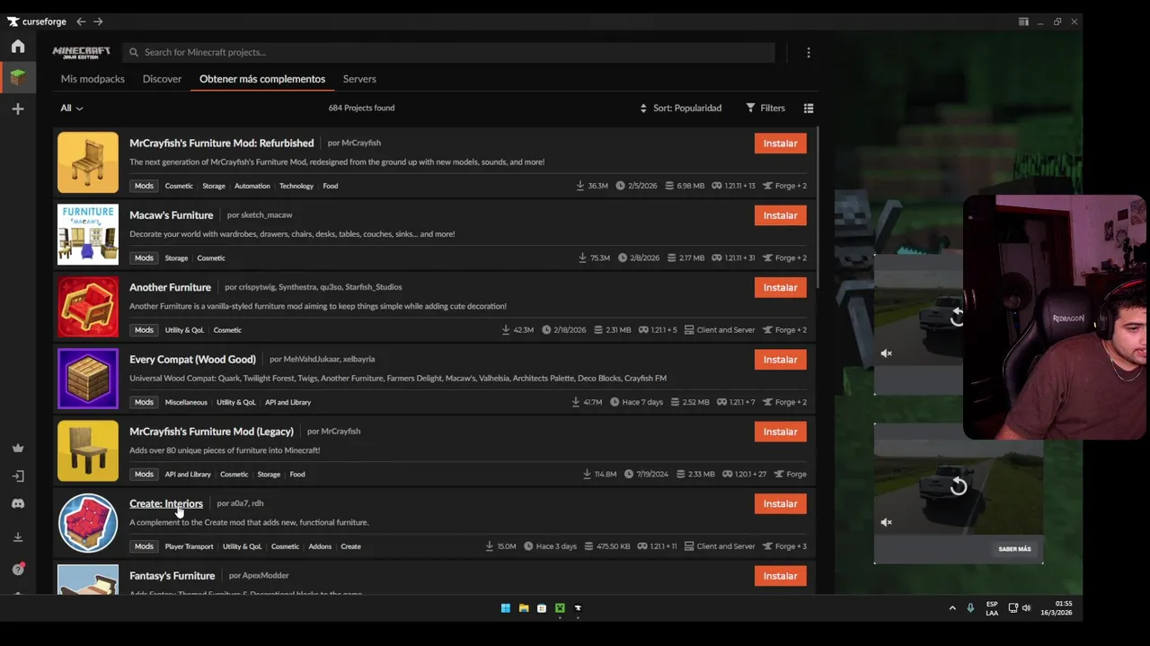The image size is (1150, 646).
Task: Click the sign-in arrow icon in sidebar
Action: click(x=18, y=476)
